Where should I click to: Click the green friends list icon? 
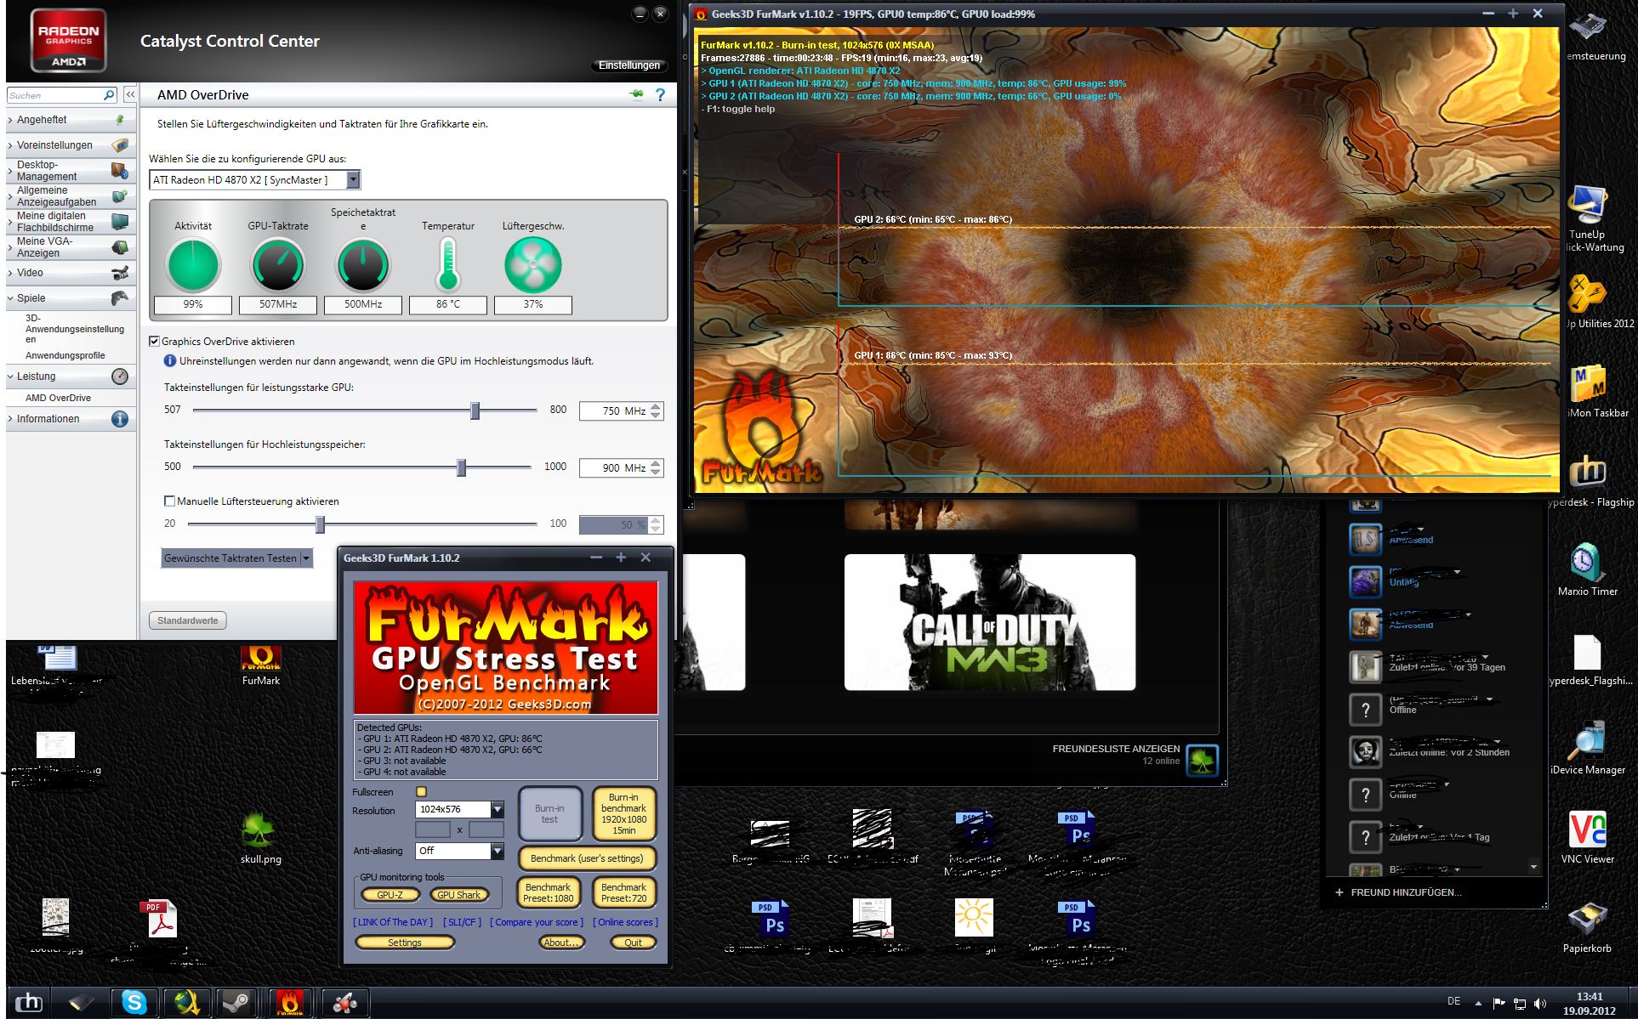[1203, 761]
